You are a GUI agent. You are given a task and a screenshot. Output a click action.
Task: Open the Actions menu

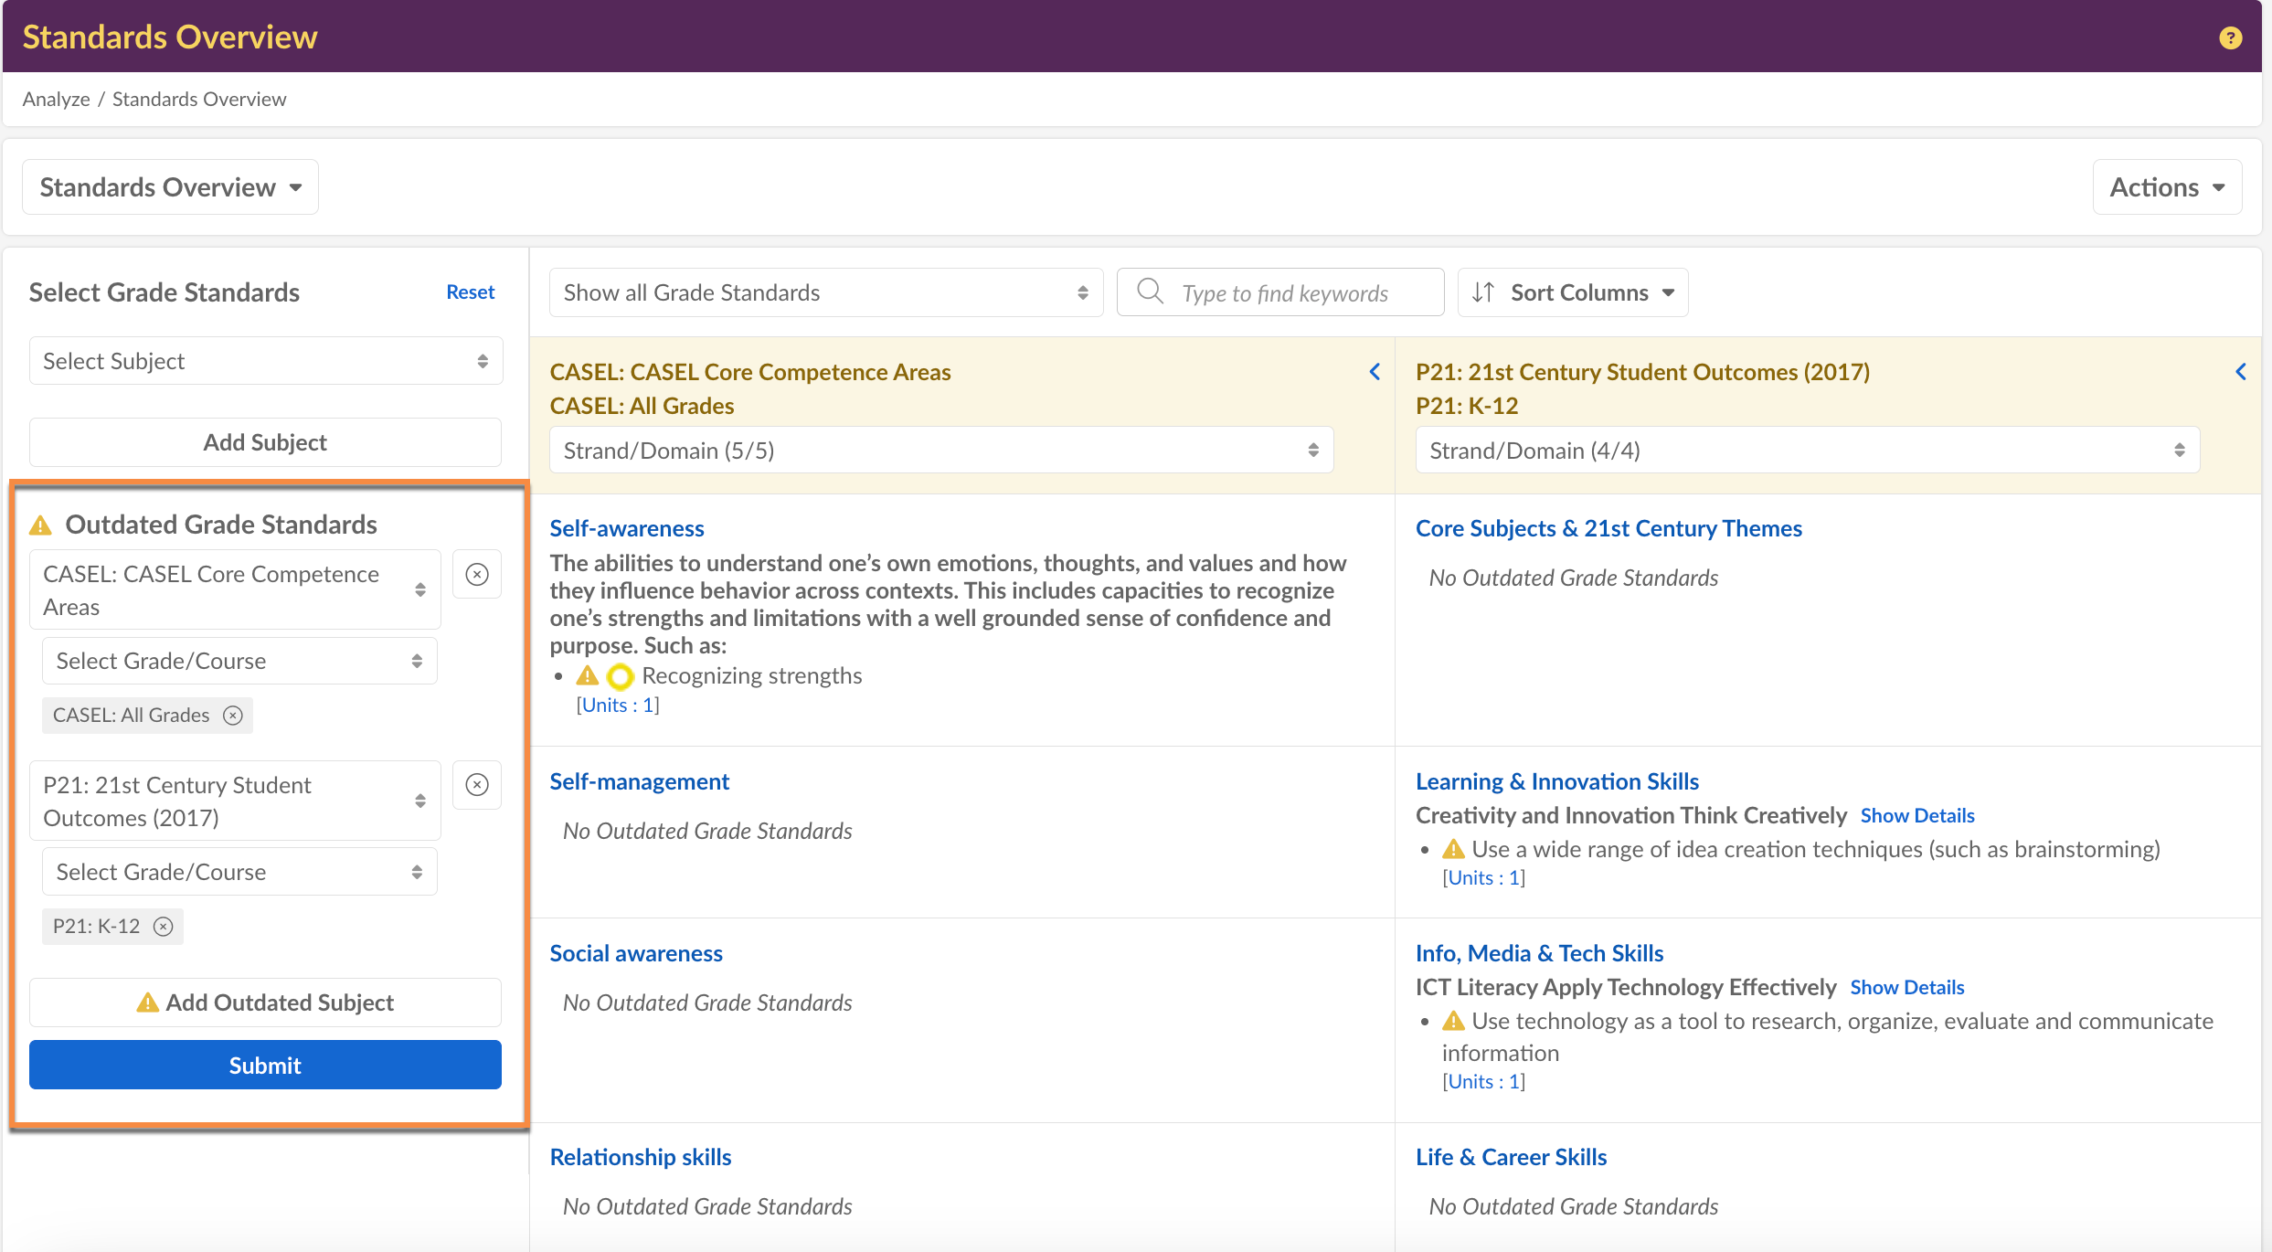coord(2166,187)
